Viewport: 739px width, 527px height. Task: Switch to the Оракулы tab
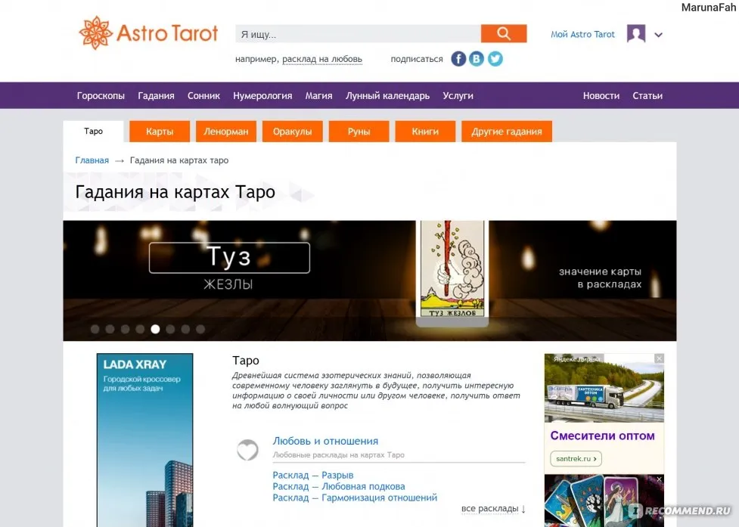pos(292,132)
